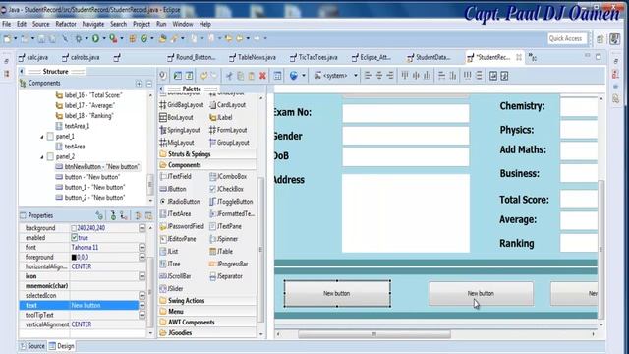Click the background 240,240,240 color swatch

(74, 228)
